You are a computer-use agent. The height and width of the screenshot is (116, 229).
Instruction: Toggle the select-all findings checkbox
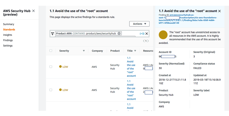(x=51, y=51)
